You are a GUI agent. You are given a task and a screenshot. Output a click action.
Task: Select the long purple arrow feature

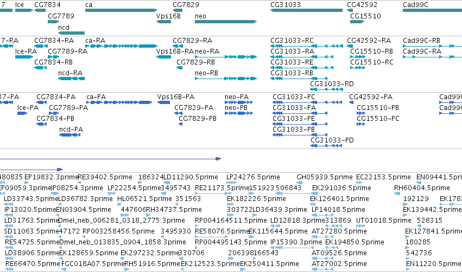coord(111,159)
